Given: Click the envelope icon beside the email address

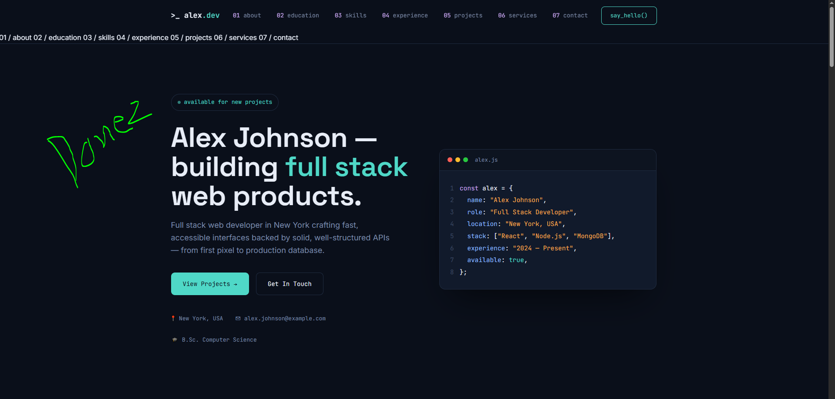Looking at the screenshot, I should point(238,319).
